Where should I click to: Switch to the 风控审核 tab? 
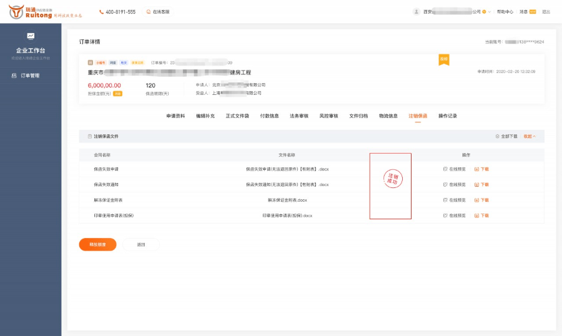[x=328, y=116]
